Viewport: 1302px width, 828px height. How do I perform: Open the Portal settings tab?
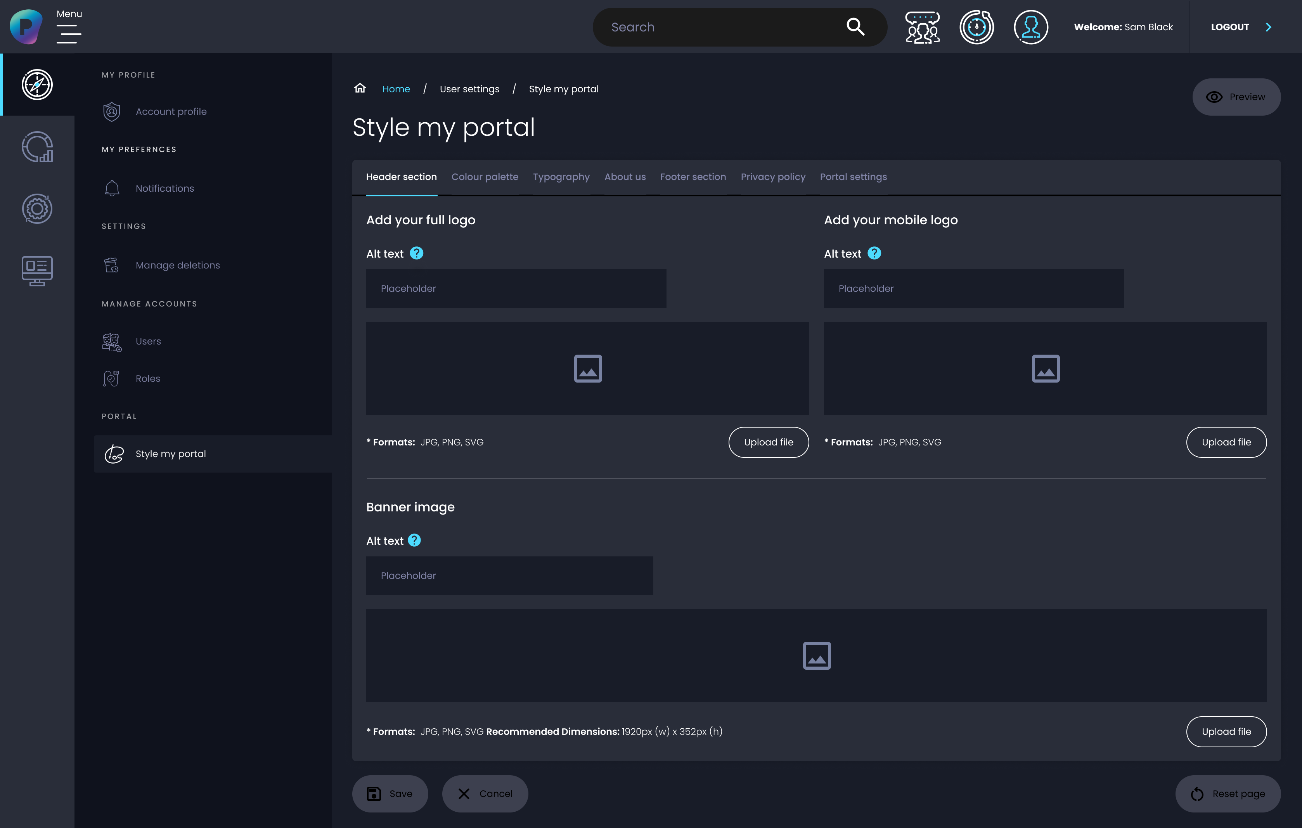coord(853,177)
